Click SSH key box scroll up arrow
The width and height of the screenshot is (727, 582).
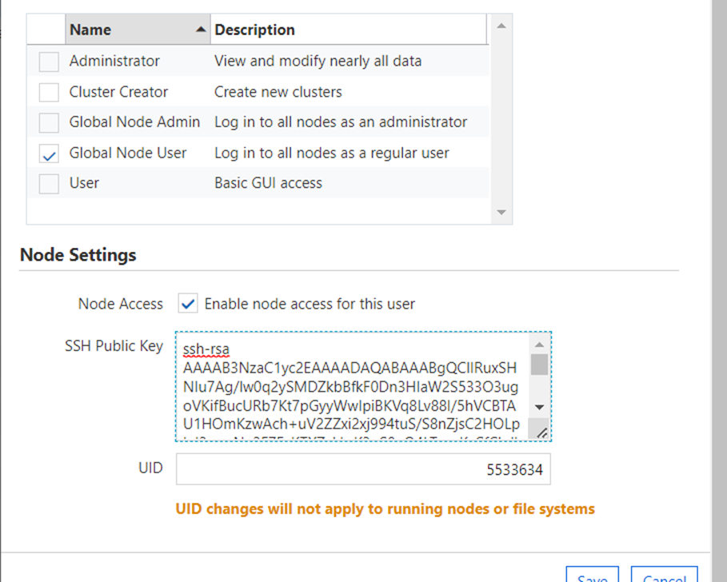(x=539, y=345)
